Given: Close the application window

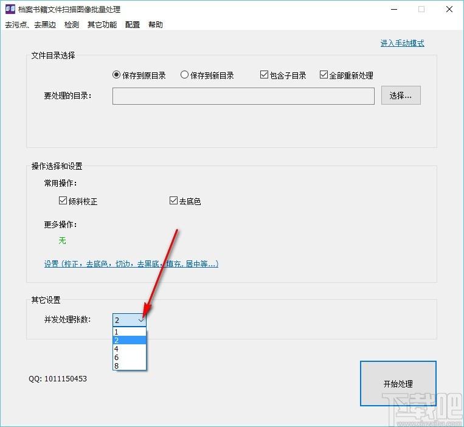Looking at the screenshot, I should point(449,9).
